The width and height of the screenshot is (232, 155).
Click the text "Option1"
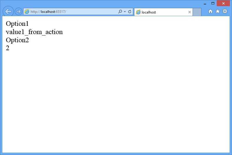[17, 24]
